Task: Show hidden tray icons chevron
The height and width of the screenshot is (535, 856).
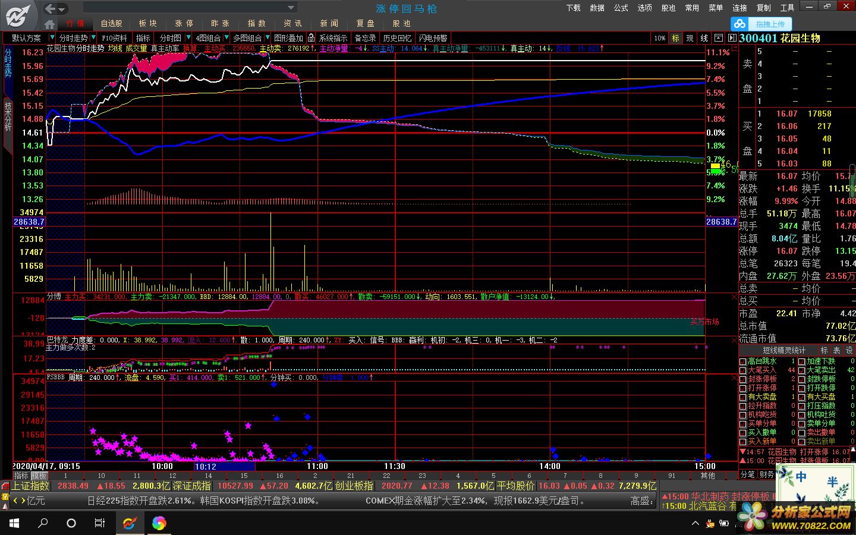Action: point(695,523)
